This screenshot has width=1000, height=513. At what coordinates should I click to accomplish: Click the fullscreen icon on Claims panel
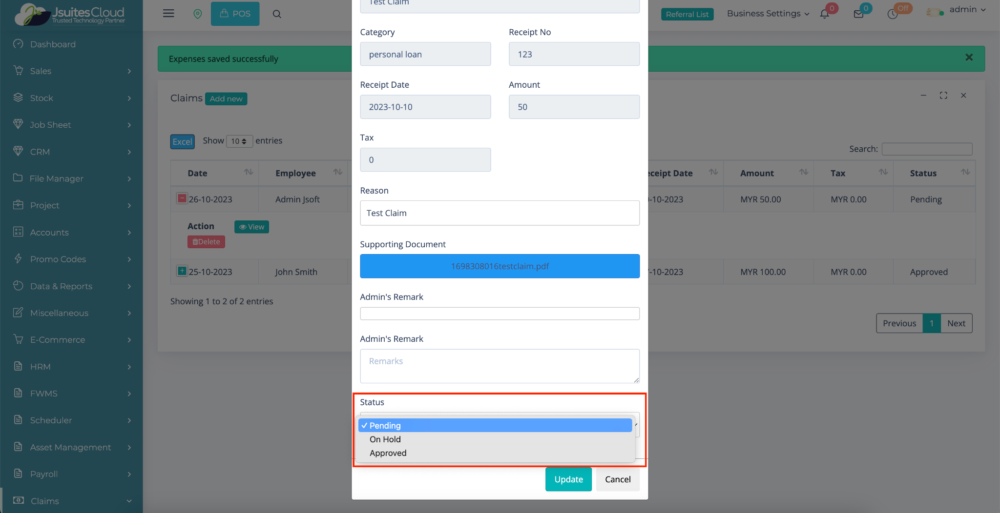point(943,96)
